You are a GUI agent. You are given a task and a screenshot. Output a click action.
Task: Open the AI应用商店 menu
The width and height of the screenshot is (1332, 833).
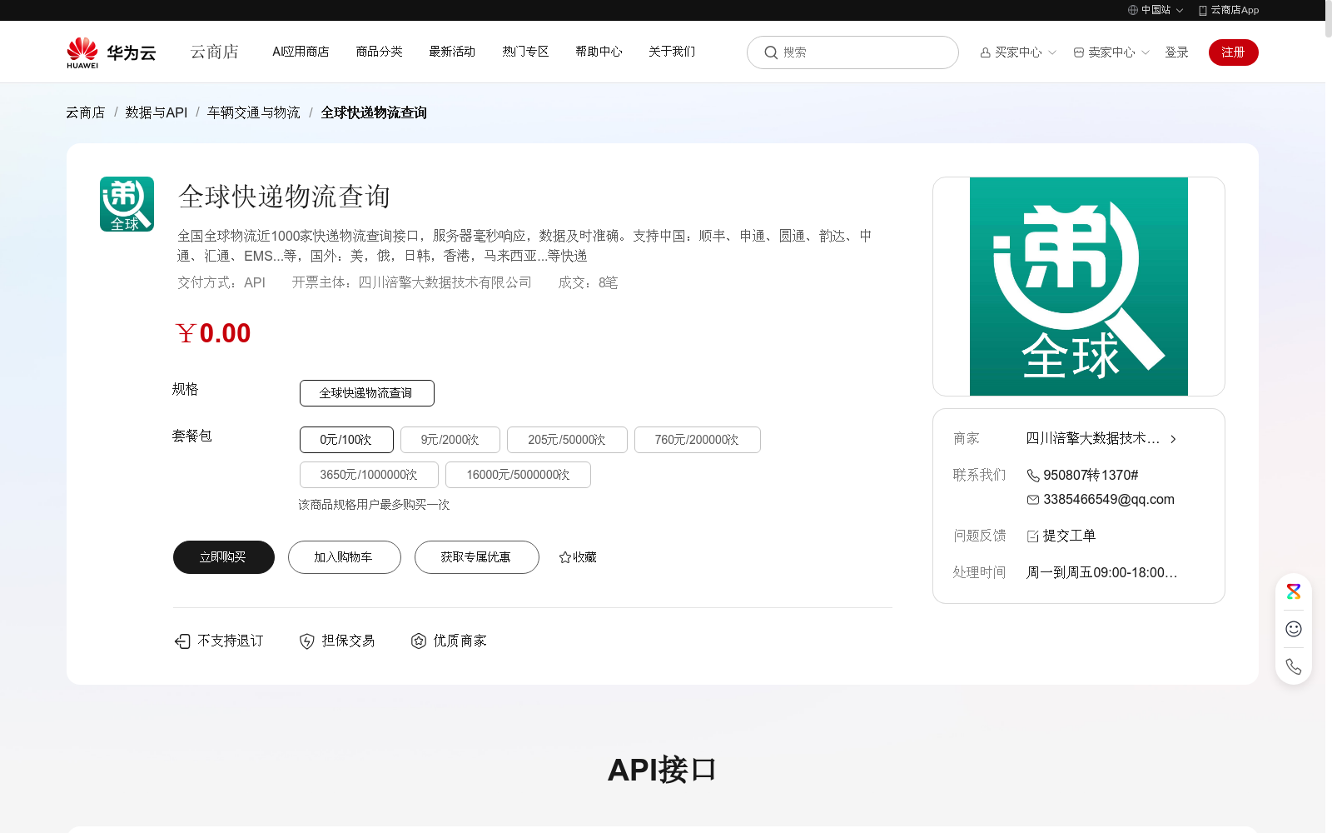coord(301,52)
